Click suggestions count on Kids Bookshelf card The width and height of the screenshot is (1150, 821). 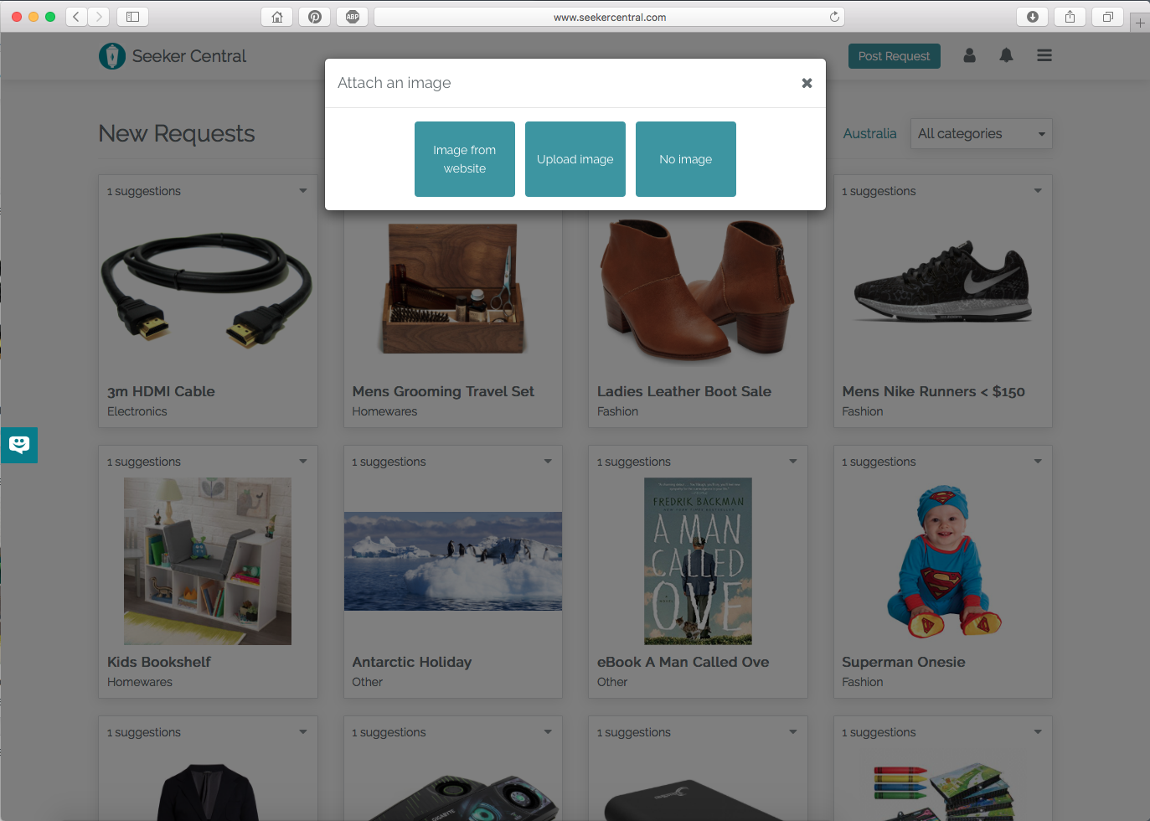click(x=144, y=462)
